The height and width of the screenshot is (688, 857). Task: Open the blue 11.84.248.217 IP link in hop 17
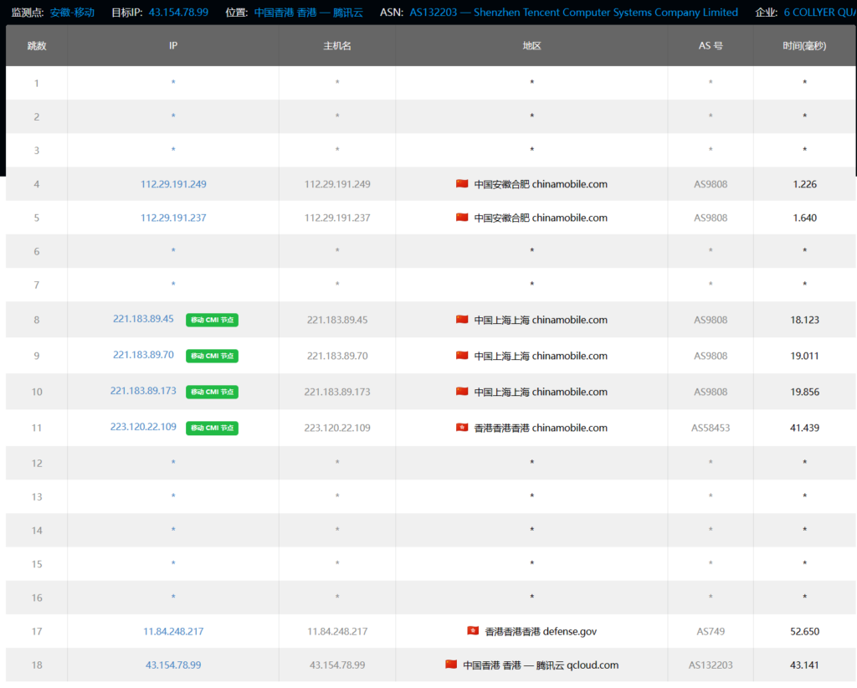click(173, 631)
